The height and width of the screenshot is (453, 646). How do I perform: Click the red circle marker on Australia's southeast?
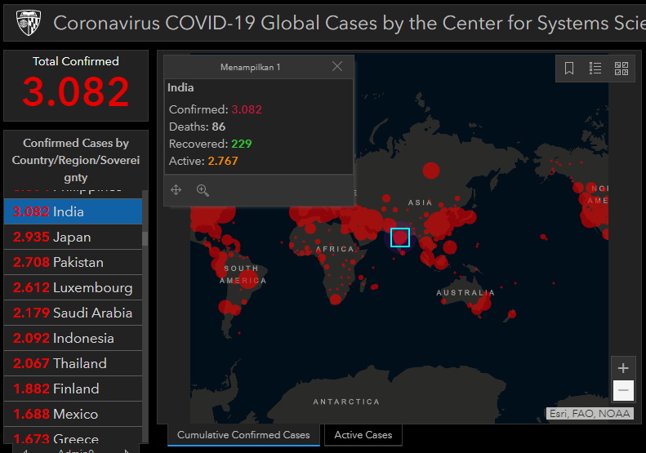point(483,304)
